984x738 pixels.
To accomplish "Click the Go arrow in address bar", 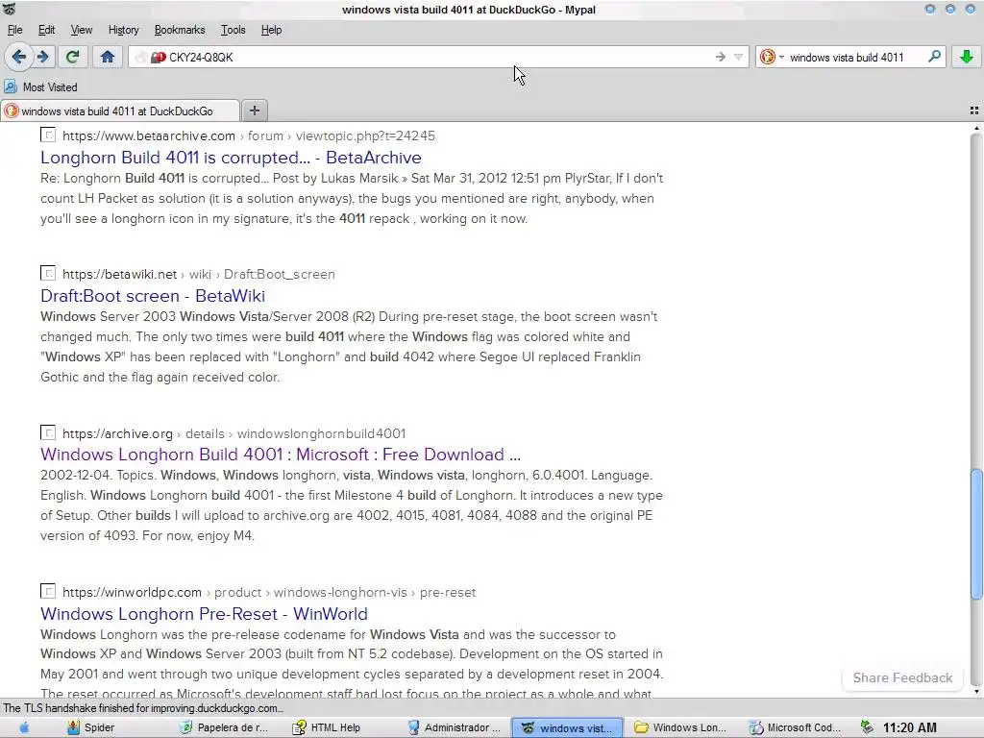I will click(721, 57).
